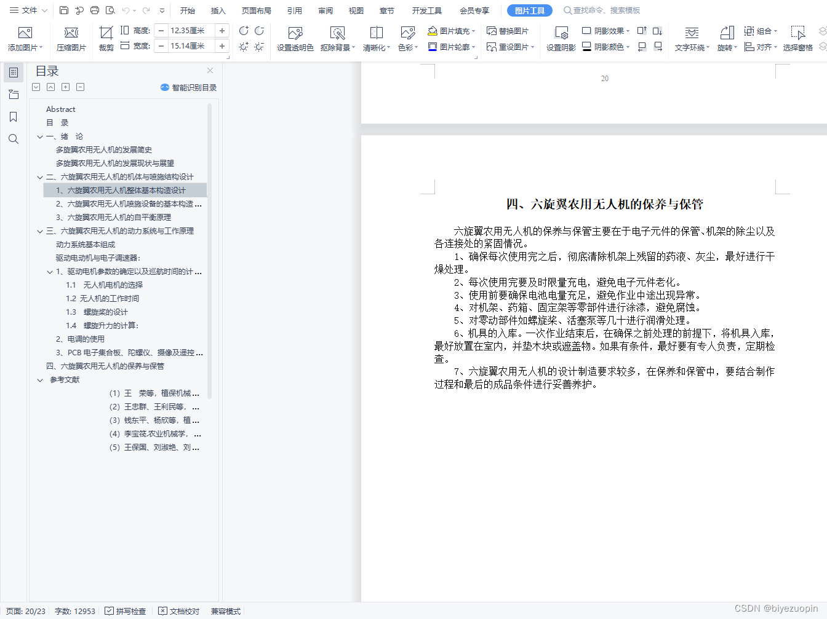Click the Print icon in quick toolbar
Image resolution: width=827 pixels, height=619 pixels.
point(95,10)
